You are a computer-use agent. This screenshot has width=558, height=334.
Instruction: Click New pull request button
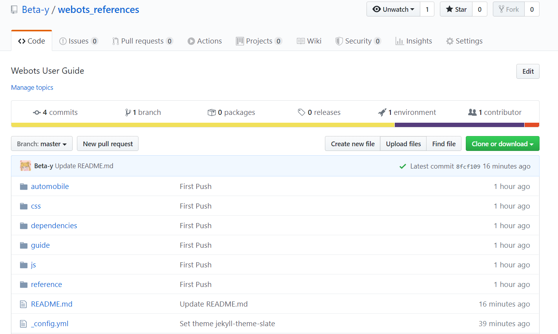[x=108, y=144]
